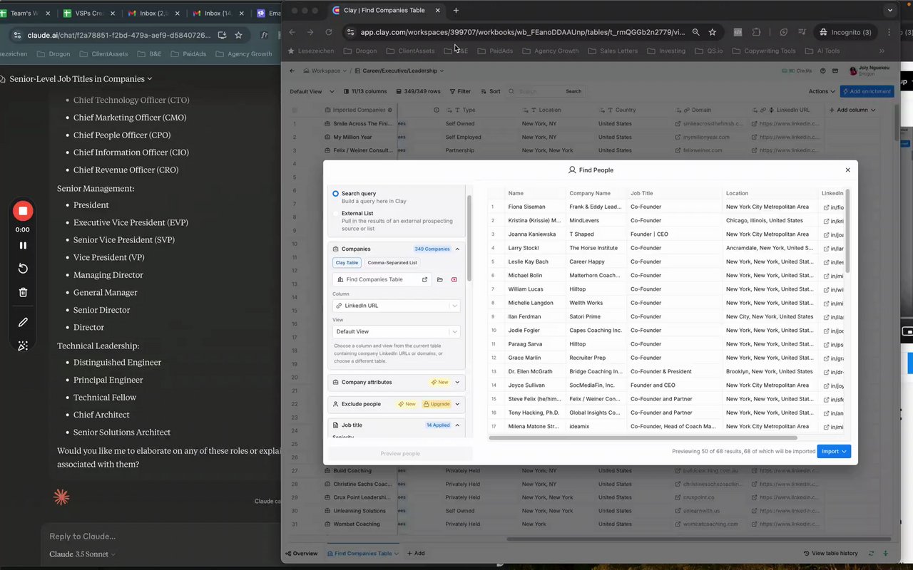Reload the Clay browser page
Viewport: 913px width, 570px height.
point(329,32)
